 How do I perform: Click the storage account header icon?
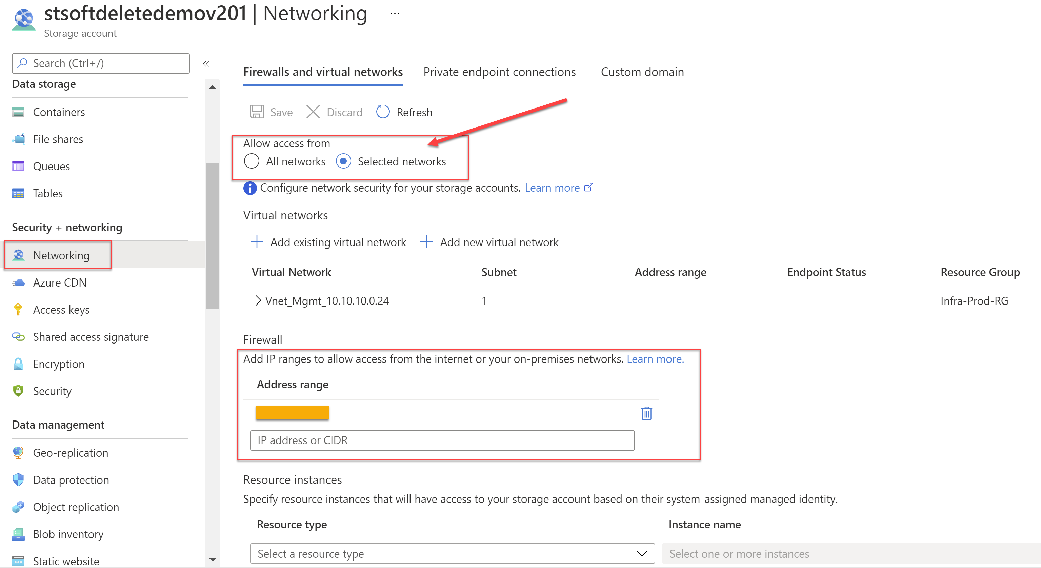click(x=23, y=19)
